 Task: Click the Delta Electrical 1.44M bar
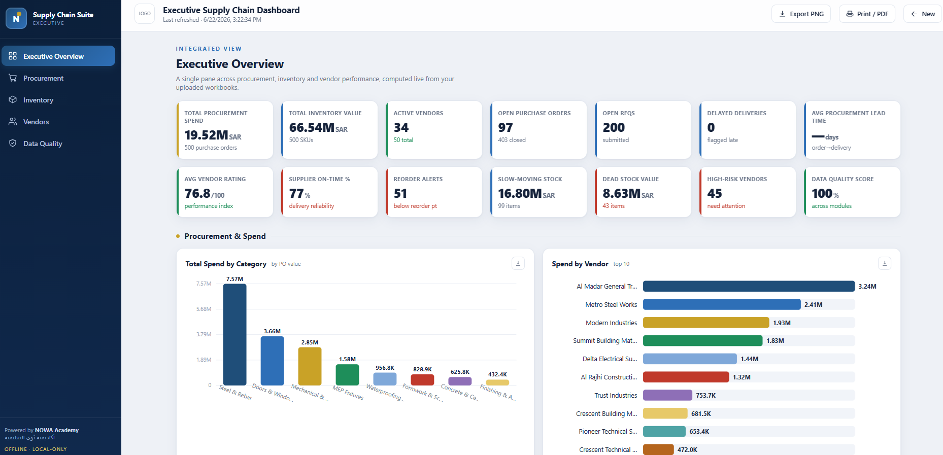[690, 359]
